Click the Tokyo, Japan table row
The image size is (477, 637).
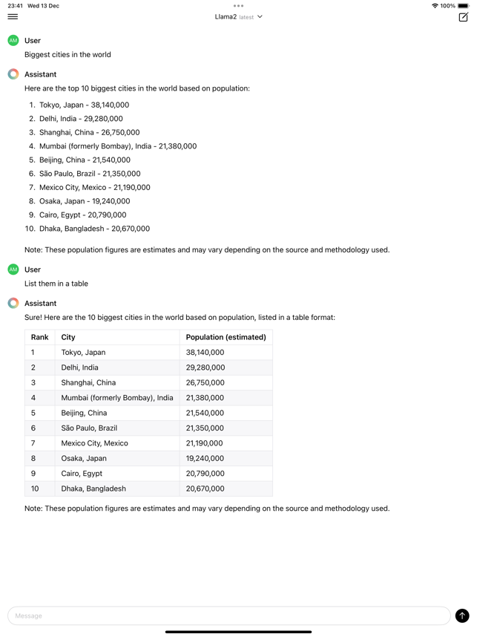click(x=148, y=352)
